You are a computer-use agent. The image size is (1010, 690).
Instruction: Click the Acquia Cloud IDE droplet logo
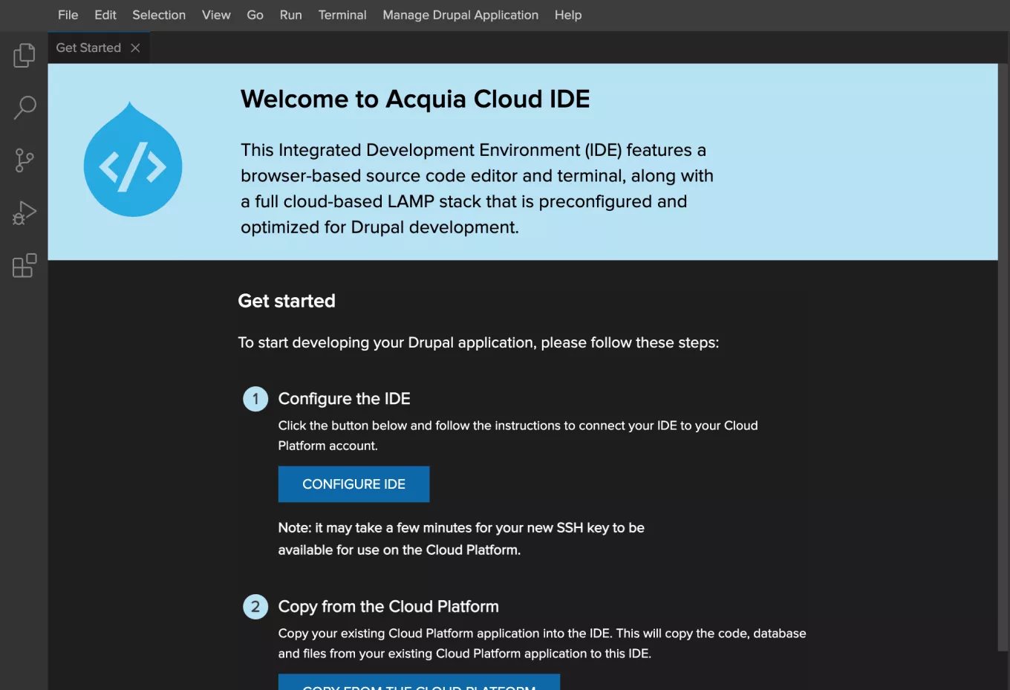(x=133, y=161)
